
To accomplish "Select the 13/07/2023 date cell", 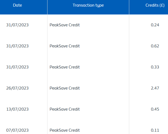I will tap(17, 109).
